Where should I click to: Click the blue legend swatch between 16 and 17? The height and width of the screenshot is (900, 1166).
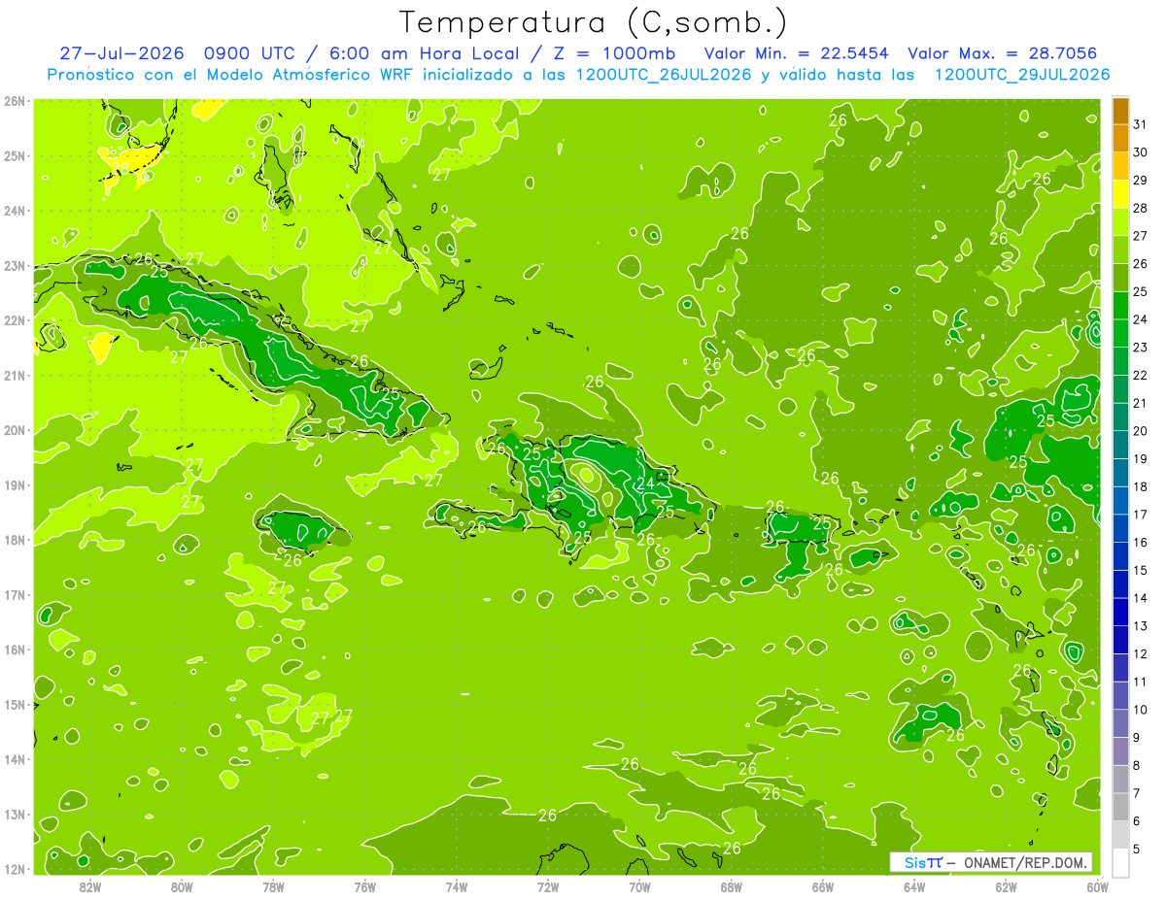point(1120,528)
